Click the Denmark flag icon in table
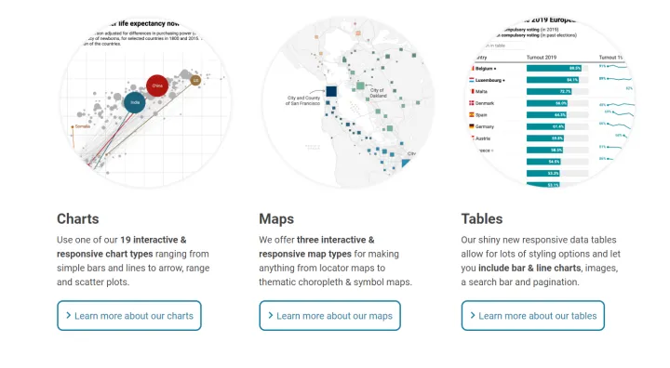 click(472, 103)
